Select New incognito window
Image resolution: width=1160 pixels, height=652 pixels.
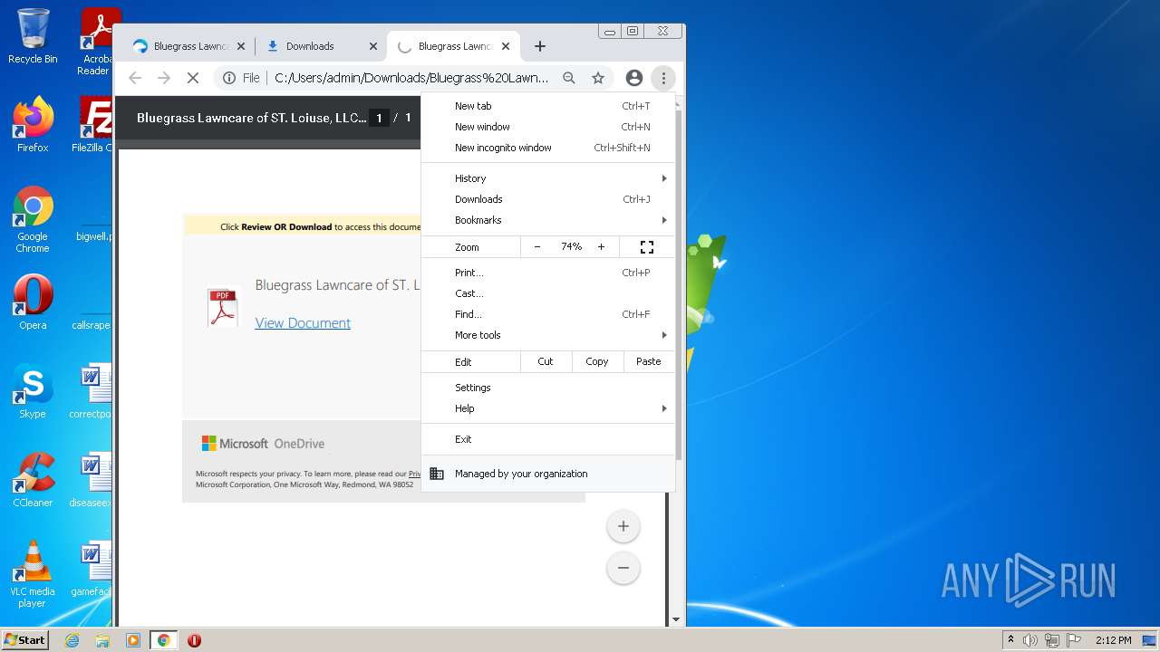(x=548, y=148)
